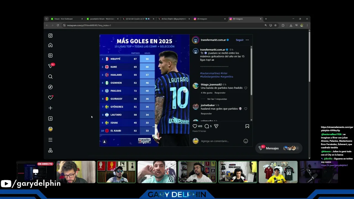
Task: Open the streamelements tip link in chat overlay
Action: point(337,129)
